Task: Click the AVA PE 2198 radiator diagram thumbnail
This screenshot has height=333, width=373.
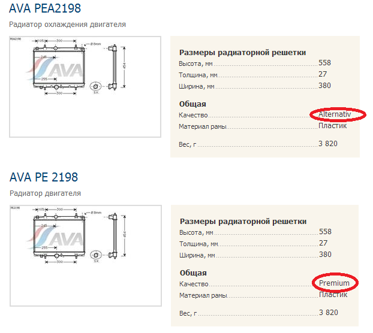Action: [85, 256]
